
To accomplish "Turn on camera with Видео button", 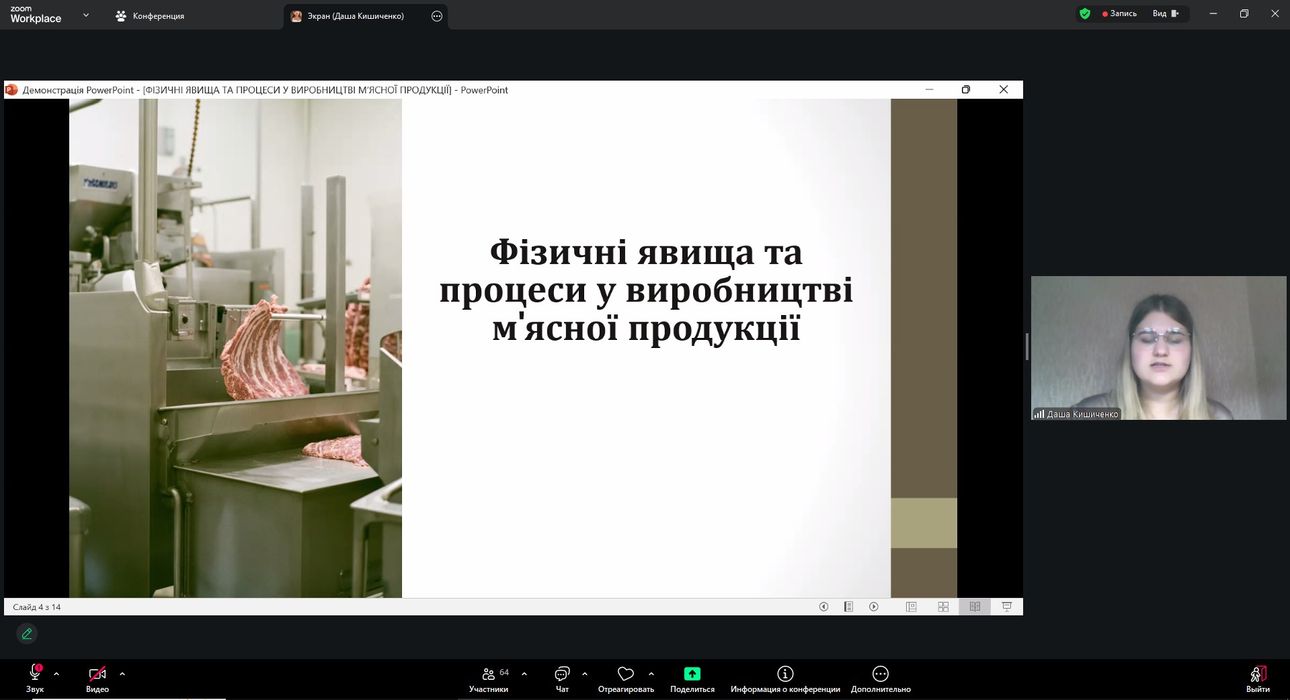I will (97, 679).
